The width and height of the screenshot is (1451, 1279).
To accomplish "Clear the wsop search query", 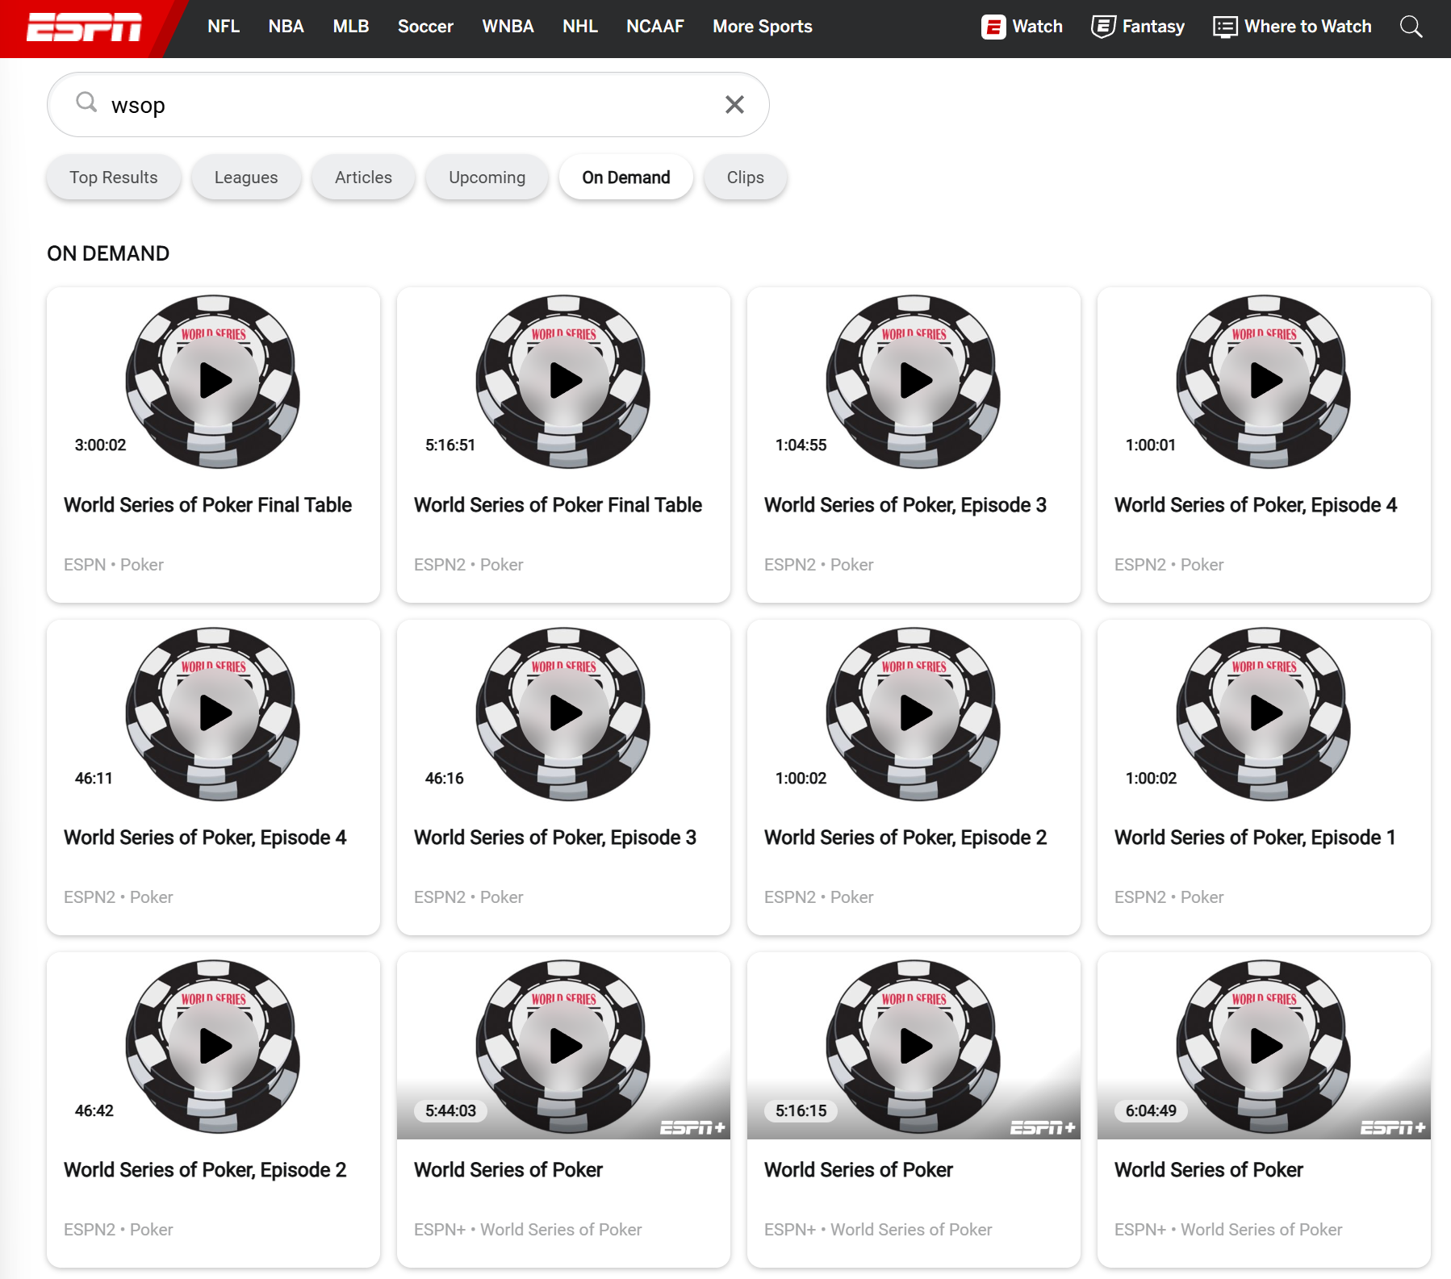I will coord(734,104).
